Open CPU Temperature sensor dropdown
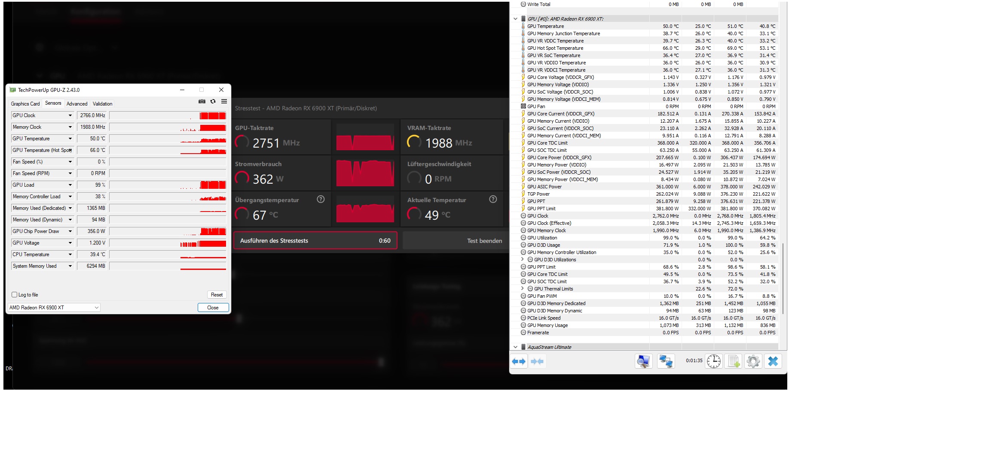The image size is (1003, 460). 70,254
